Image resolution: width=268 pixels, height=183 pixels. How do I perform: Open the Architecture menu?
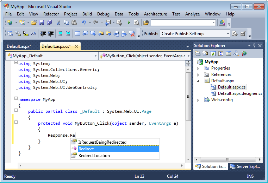155,14
